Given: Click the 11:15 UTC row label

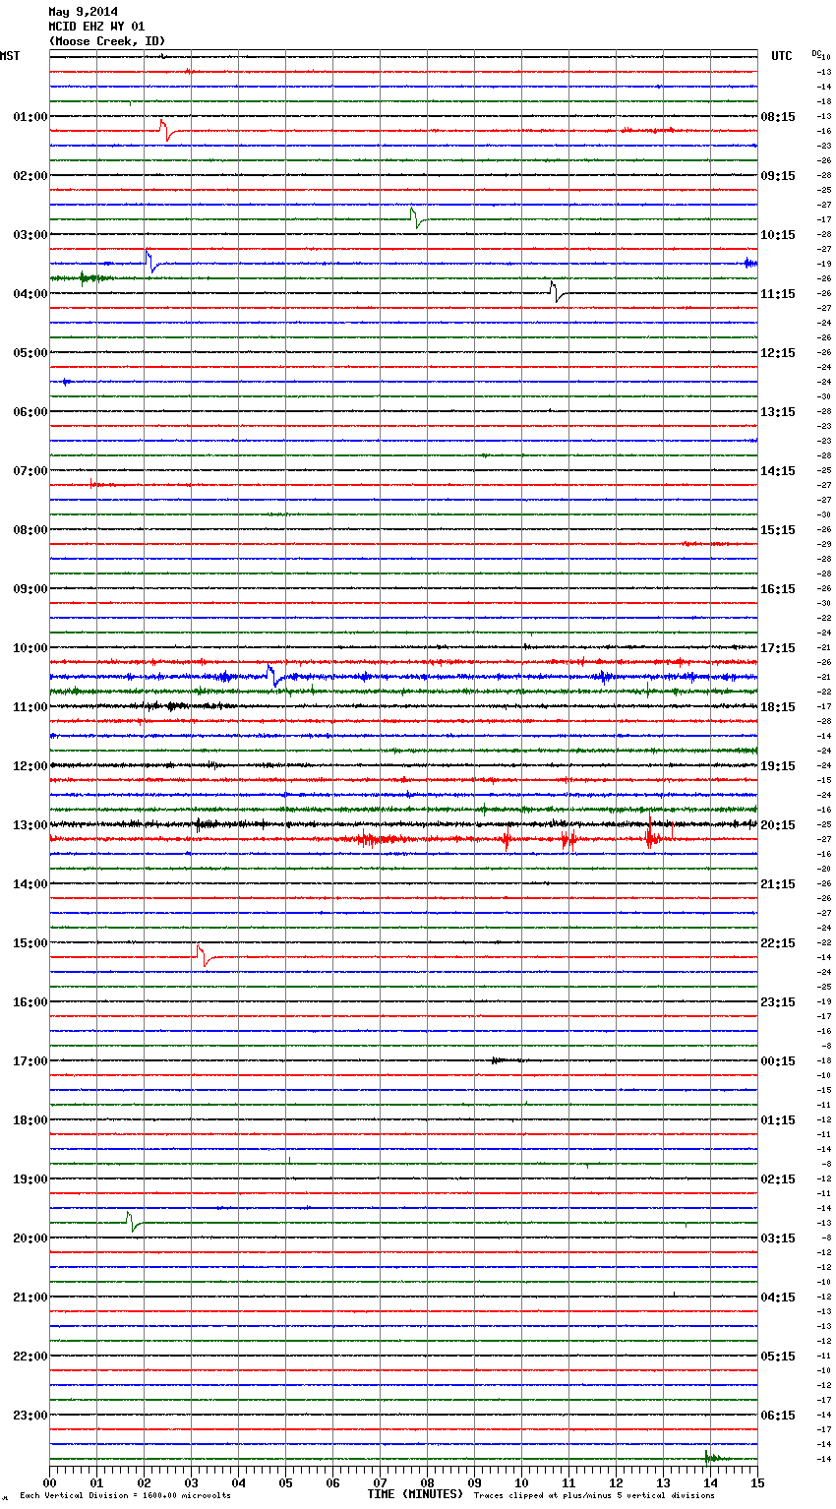Looking at the screenshot, I should (778, 293).
